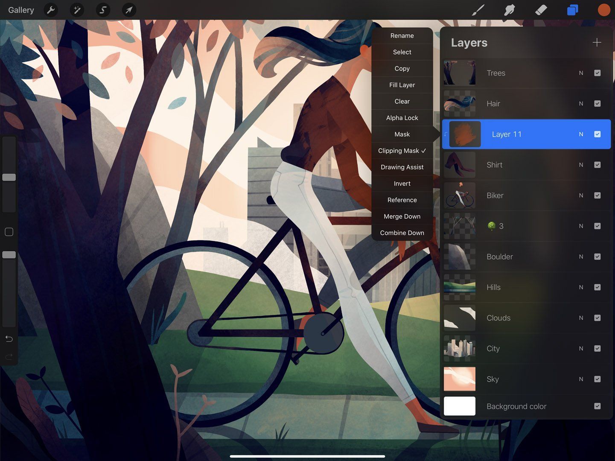615x461 pixels.
Task: Uncheck visibility for the Trees layer
Action: (x=597, y=73)
